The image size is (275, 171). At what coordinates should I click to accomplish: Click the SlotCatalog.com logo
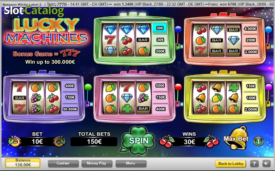34,10
